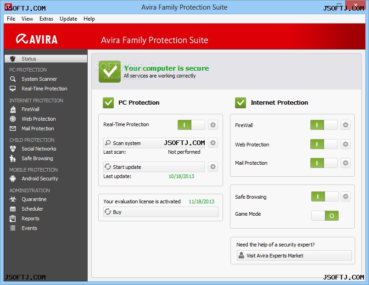Open Mail Protection settings gear in panel
Viewport: 369px width, 285px height.
[346, 163]
